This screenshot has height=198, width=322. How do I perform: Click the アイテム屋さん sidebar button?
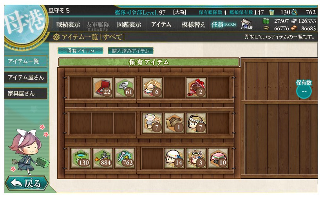point(26,77)
